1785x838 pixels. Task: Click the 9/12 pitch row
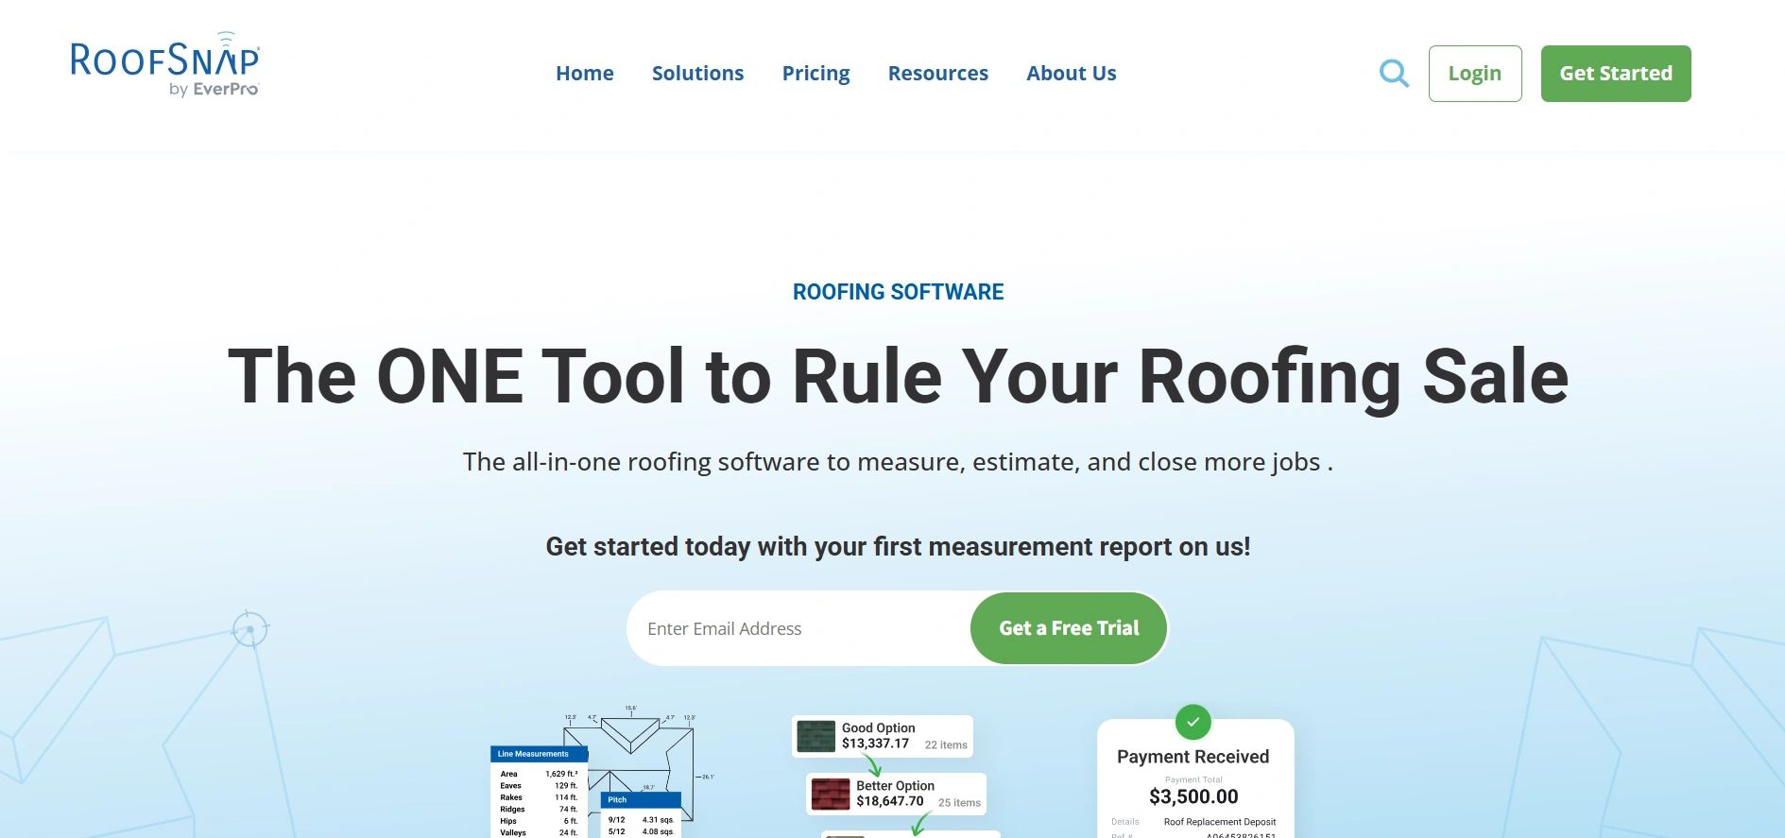(x=641, y=820)
